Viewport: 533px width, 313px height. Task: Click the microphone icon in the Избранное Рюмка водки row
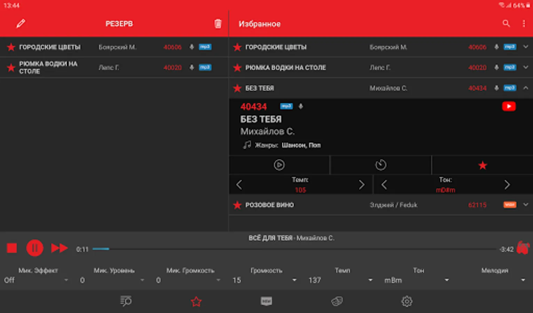click(x=496, y=67)
